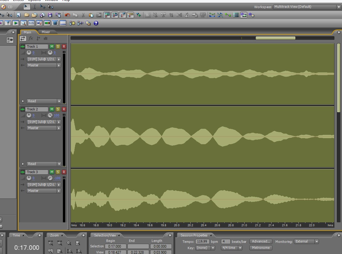The width and height of the screenshot is (342, 254).
Task: Open the Monitoring External dropdown
Action: click(x=306, y=241)
